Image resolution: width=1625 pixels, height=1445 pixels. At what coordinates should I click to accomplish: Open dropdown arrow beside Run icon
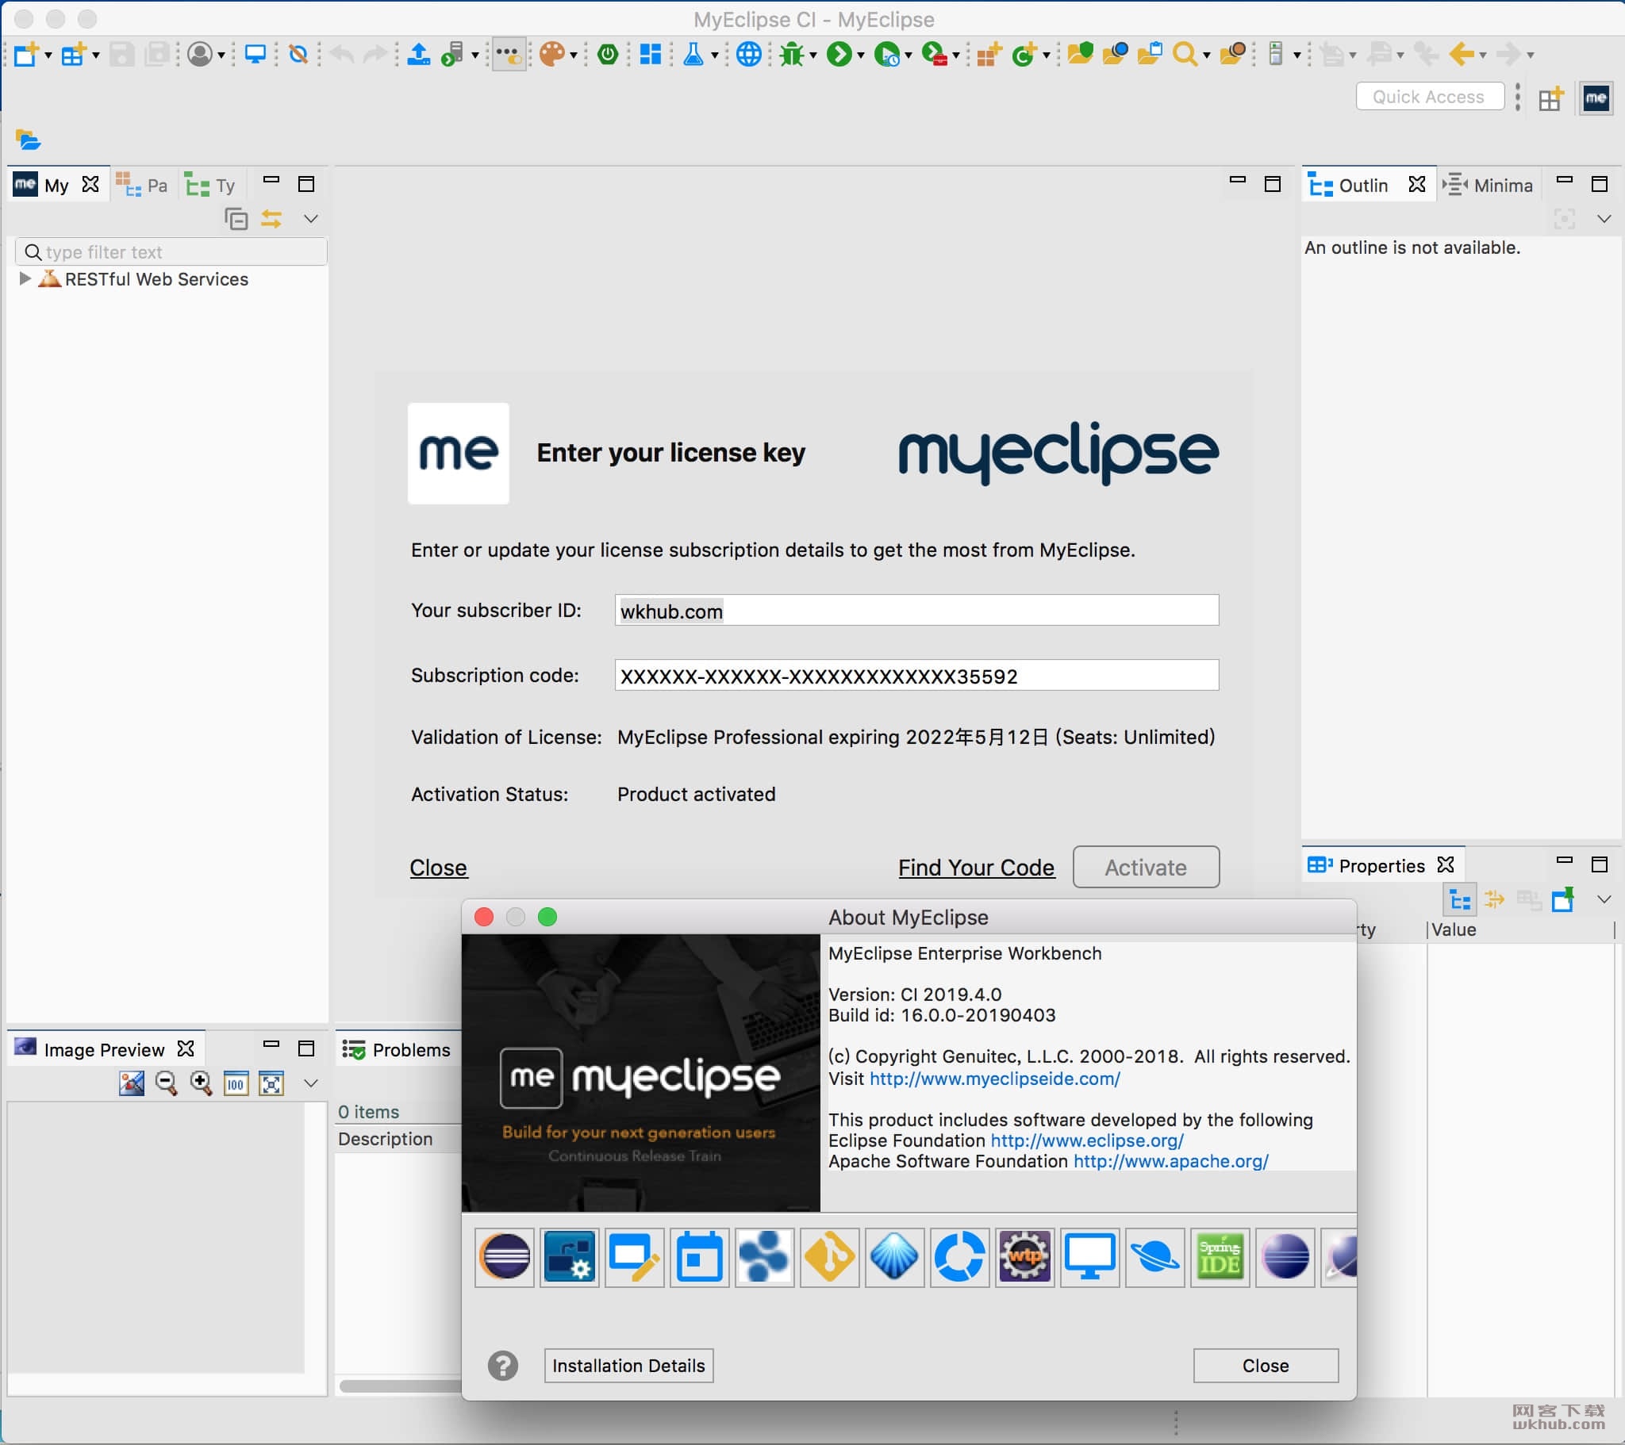(x=860, y=56)
